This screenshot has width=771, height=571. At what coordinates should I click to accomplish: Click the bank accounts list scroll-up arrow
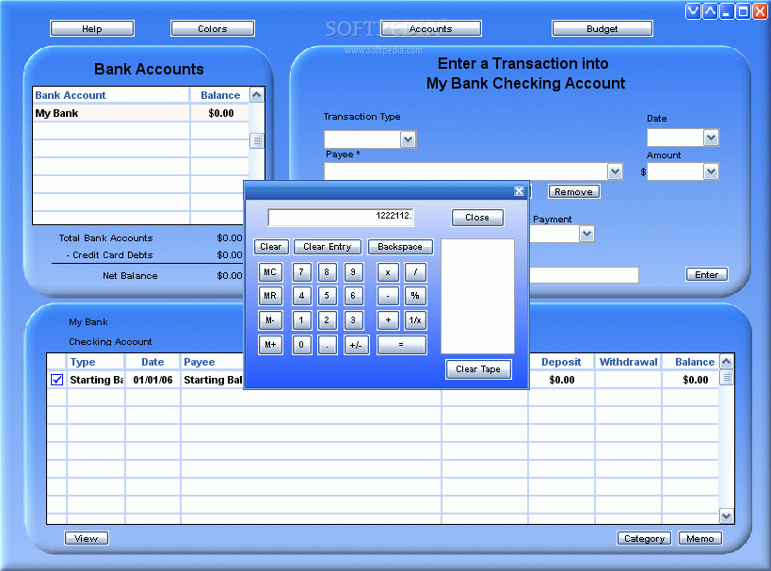coord(257,95)
